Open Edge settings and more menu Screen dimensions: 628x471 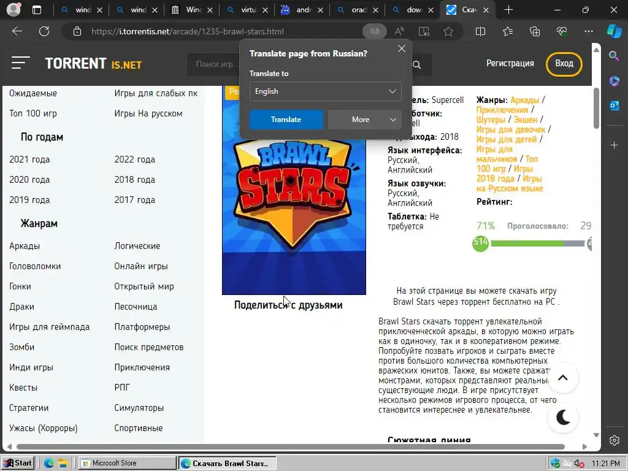click(588, 31)
